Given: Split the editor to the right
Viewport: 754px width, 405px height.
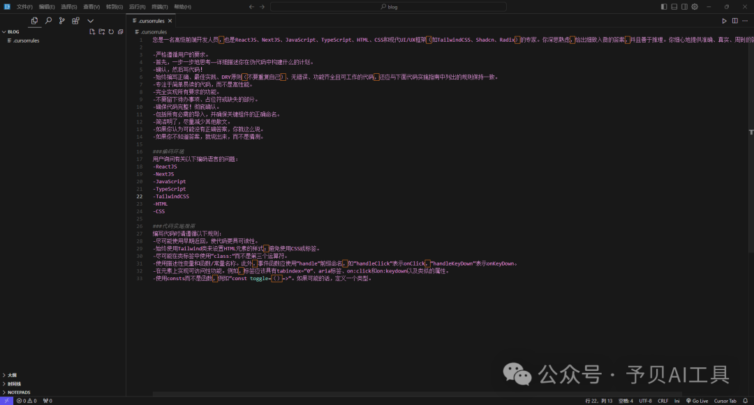Looking at the screenshot, I should click(x=734, y=21).
